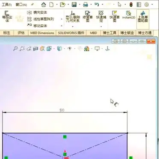This screenshot has height=159, width=159.
Task: Expand dropdown under 显示/删除几何关系
Action: pos(73,26)
